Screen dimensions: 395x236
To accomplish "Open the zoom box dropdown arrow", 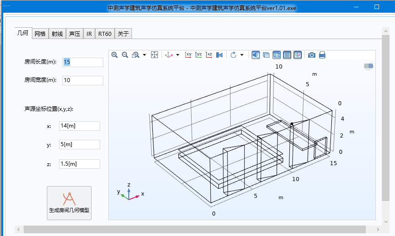I will [x=144, y=55].
